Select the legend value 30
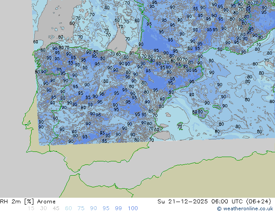The height and width of the screenshot is (212, 275). tap(43, 209)
